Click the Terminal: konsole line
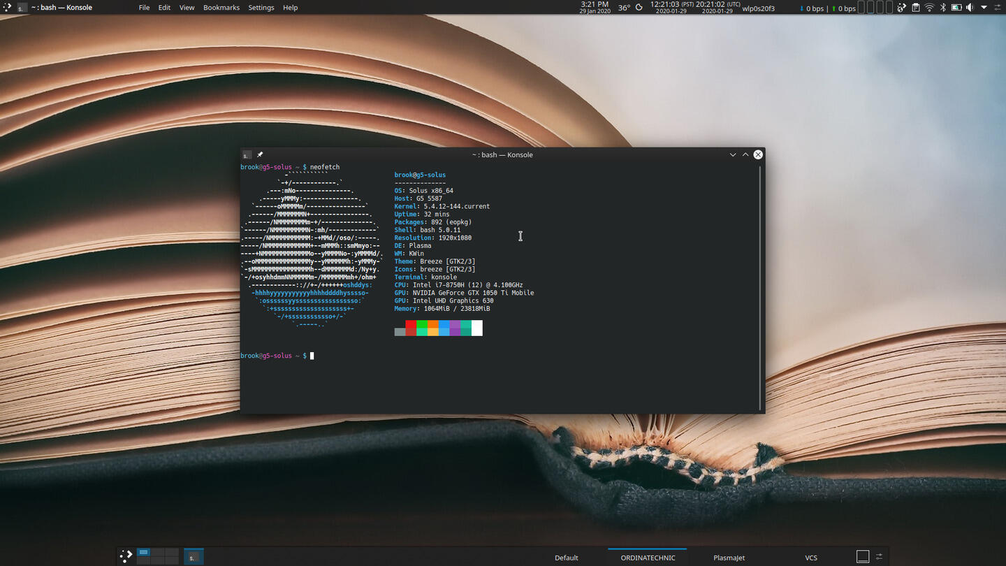The width and height of the screenshot is (1006, 566). (x=425, y=277)
